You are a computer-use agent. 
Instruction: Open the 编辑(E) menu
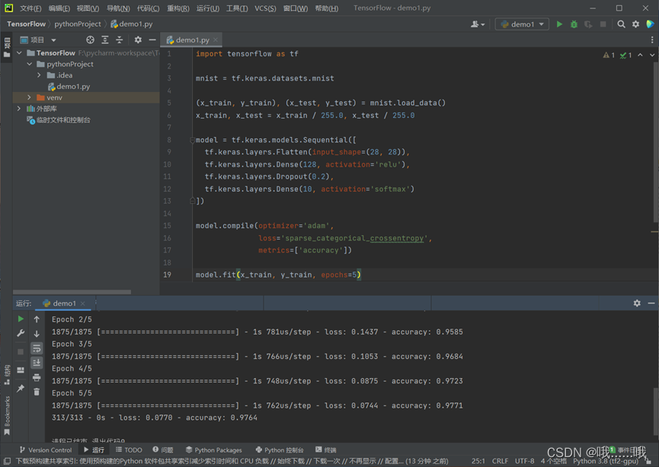pos(59,8)
